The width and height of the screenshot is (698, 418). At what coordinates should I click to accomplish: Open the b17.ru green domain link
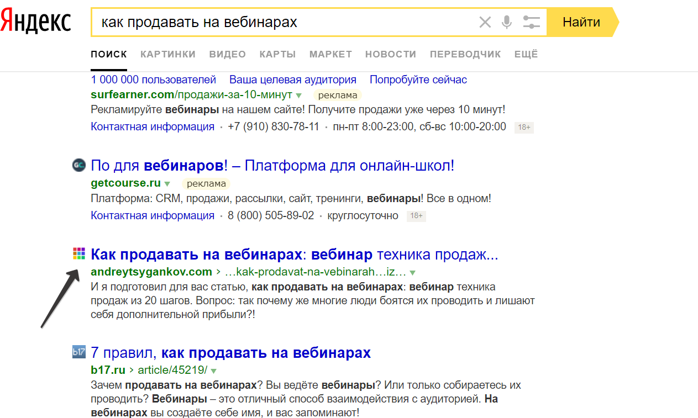point(108,370)
